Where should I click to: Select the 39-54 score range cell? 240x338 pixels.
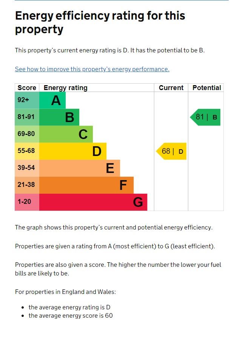27,168
